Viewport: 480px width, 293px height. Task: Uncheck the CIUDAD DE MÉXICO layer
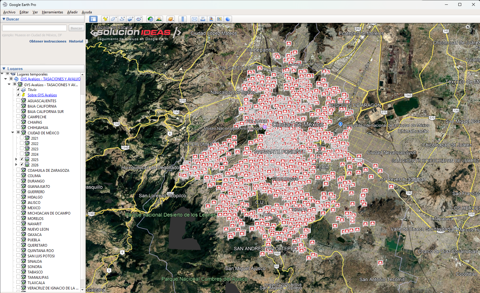[x=18, y=133]
